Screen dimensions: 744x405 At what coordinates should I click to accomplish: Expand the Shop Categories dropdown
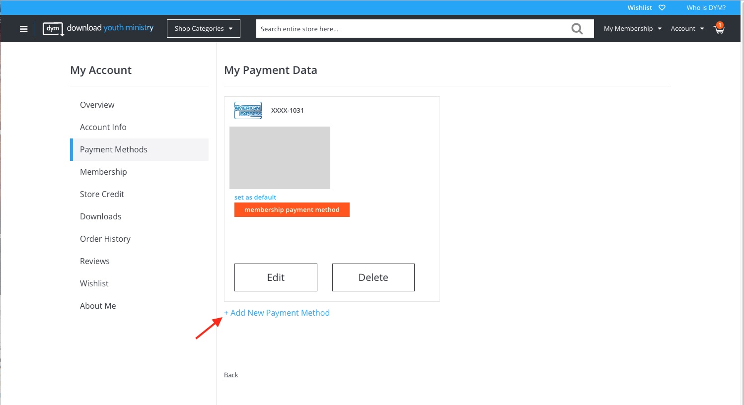tap(204, 29)
